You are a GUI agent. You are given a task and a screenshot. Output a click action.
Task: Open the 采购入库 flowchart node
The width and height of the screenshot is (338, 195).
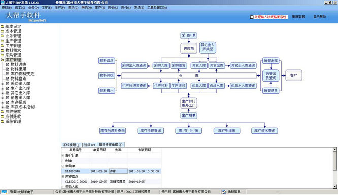pyautogui.click(x=161, y=65)
